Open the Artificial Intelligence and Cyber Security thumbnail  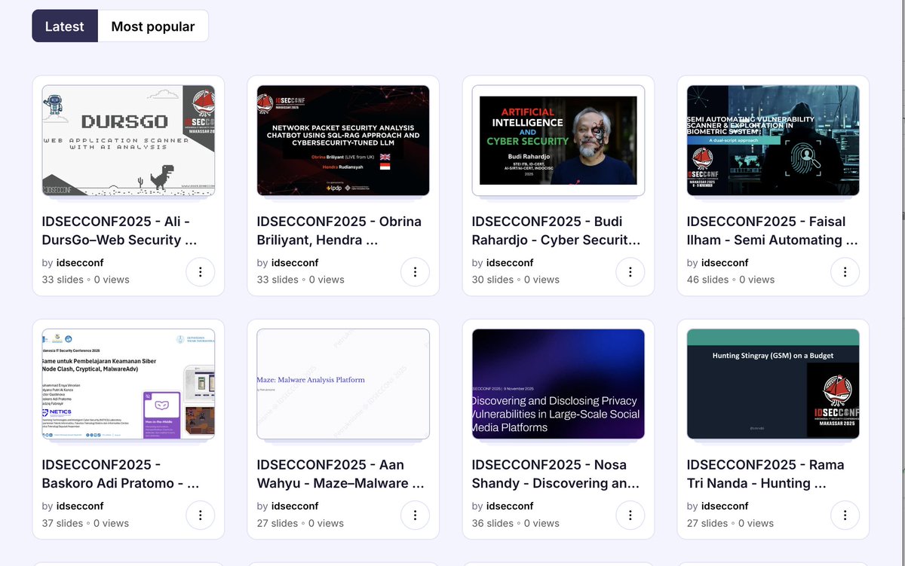(557, 140)
